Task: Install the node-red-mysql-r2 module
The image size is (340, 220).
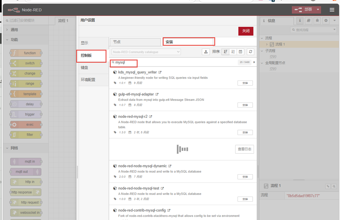Action: [245, 132]
